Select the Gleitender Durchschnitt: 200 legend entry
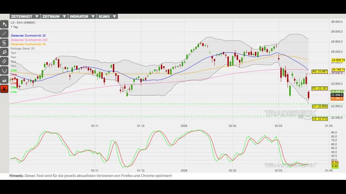The width and height of the screenshot is (346, 194). click(29, 40)
